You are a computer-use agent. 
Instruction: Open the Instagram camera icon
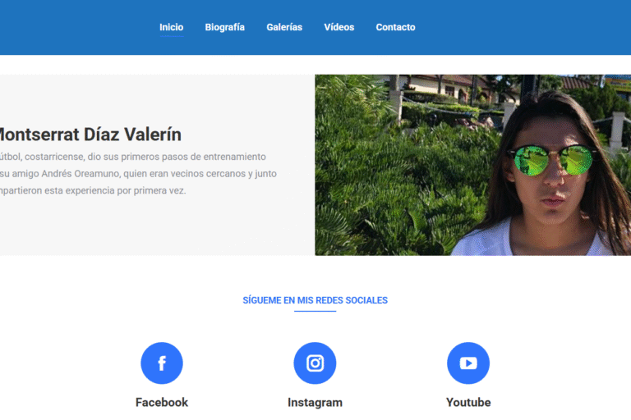click(x=315, y=363)
